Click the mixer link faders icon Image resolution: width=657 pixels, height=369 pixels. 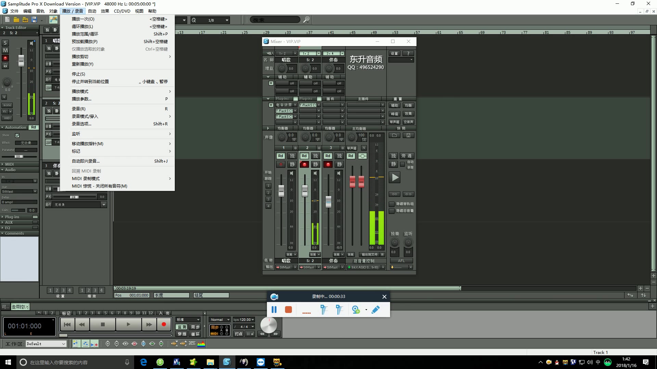click(x=394, y=194)
